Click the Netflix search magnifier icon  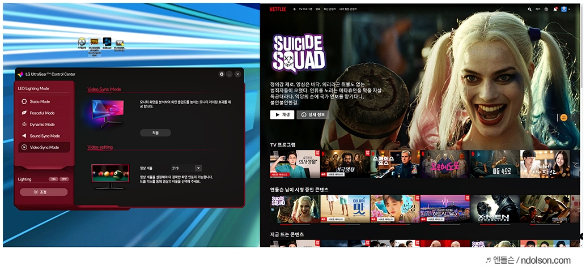pos(529,9)
